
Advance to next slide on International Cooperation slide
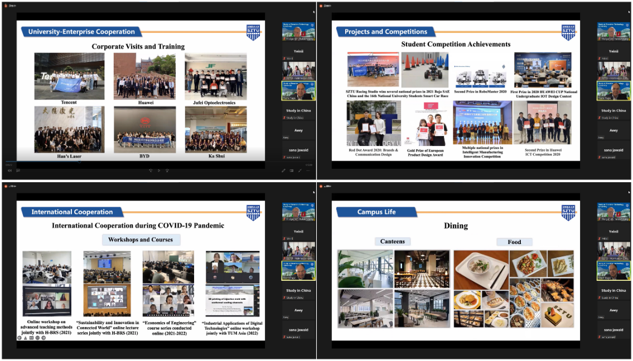[44, 338]
